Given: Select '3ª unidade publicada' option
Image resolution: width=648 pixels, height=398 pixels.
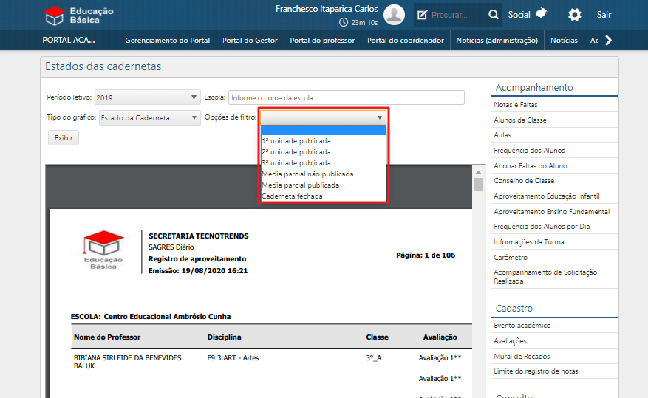Looking at the screenshot, I should click(x=323, y=163).
